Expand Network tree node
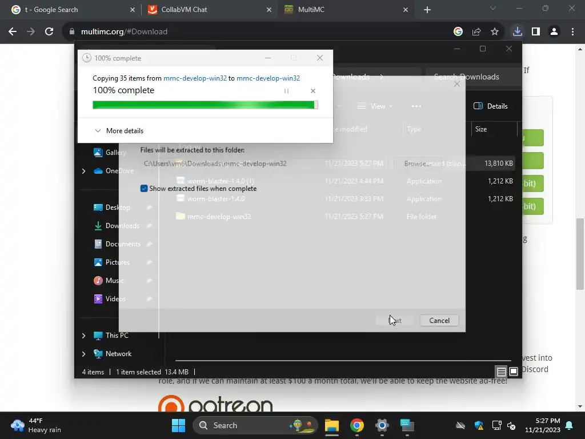Image resolution: width=585 pixels, height=439 pixels. click(x=83, y=354)
